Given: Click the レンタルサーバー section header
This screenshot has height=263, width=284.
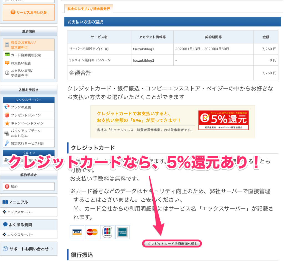Looking at the screenshot, I should 29,100.
